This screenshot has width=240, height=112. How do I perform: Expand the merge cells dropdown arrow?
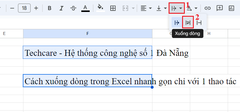133,8
